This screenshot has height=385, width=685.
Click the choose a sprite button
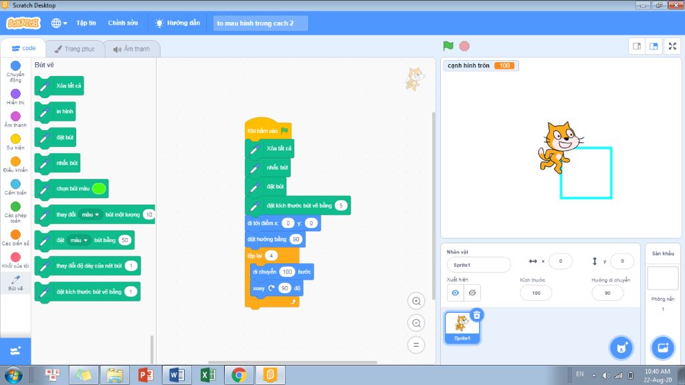point(620,348)
